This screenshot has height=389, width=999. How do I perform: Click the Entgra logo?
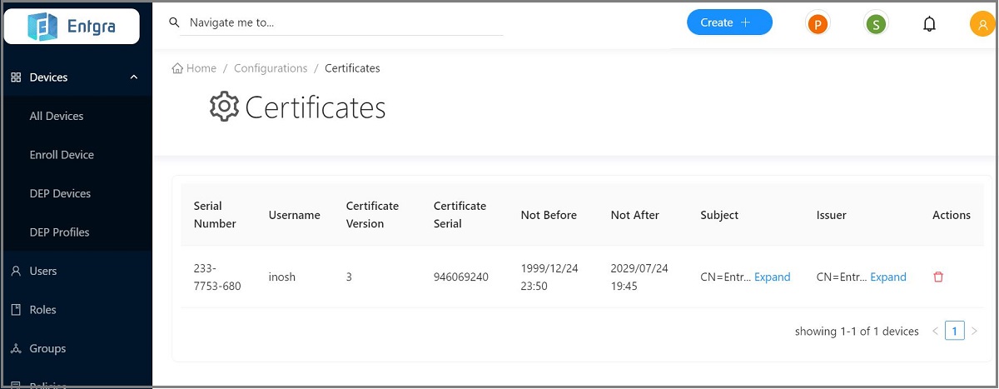click(x=72, y=27)
